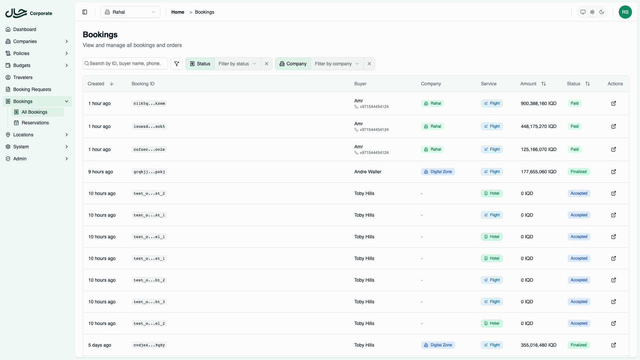Sort the table by Amount column

tap(544, 83)
